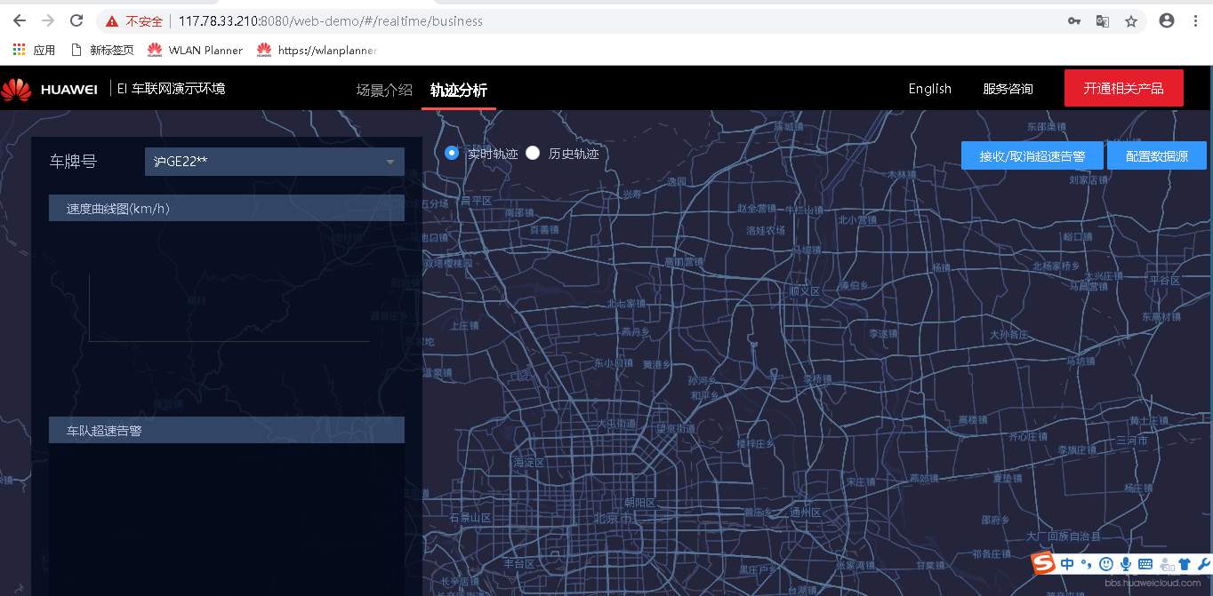Click the red 开通相关产品 button
The width and height of the screenshot is (1213, 596).
1123,88
